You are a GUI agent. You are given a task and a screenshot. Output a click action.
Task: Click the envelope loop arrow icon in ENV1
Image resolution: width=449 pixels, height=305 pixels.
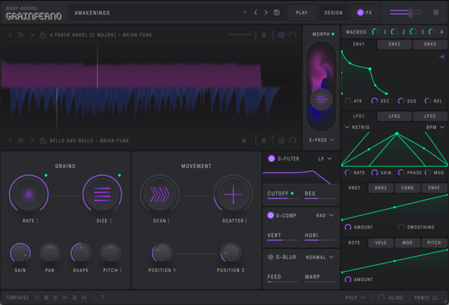(442, 57)
